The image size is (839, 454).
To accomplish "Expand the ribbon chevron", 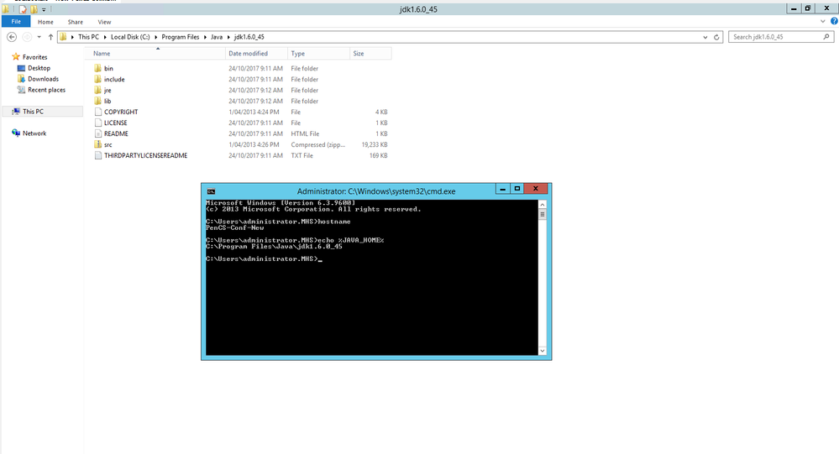I will [x=823, y=21].
